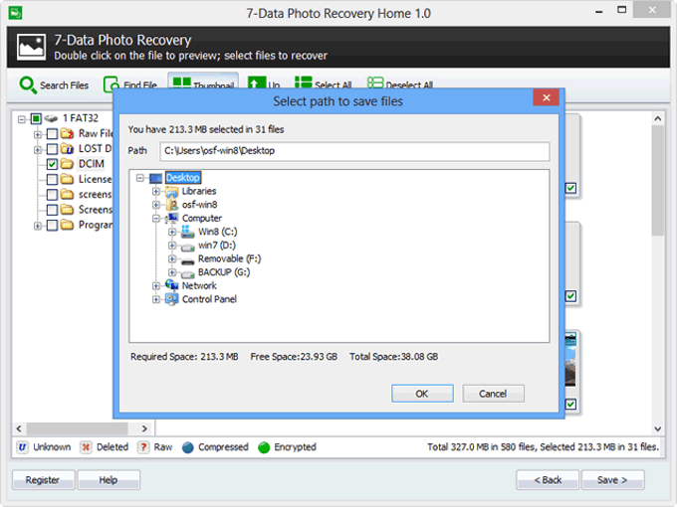Check the Raw Files folder checkbox
Image resolution: width=677 pixels, height=507 pixels.
pos(52,133)
